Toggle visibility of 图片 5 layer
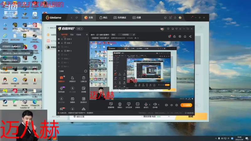This screenshot has height=141, width=251. [x=59, y=51]
